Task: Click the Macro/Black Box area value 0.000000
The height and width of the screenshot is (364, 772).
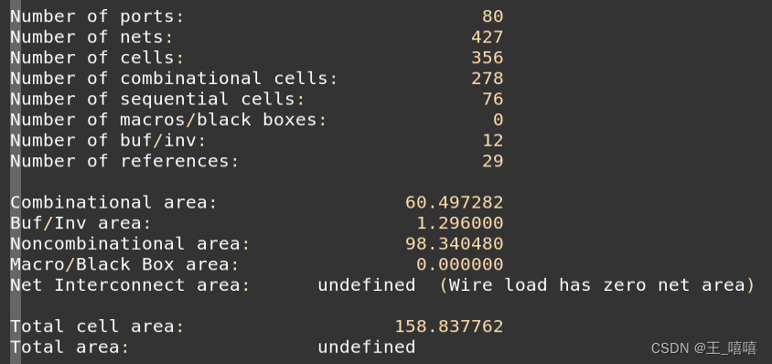Action: (x=460, y=264)
